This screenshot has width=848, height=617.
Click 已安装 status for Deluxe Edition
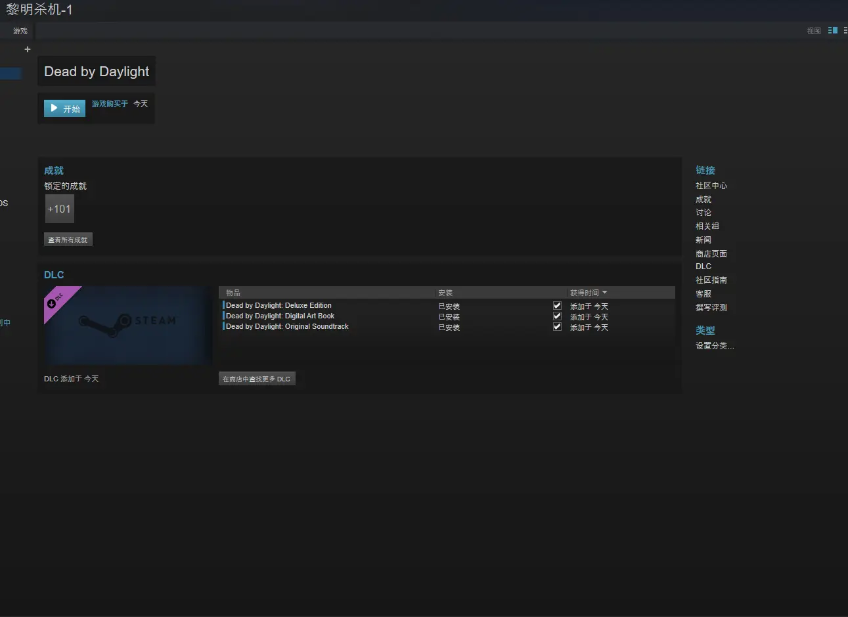click(x=449, y=307)
